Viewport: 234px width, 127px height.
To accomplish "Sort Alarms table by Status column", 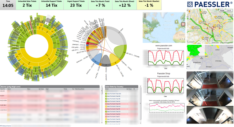I will click(29, 89).
